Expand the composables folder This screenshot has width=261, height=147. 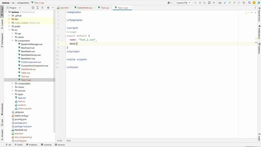[x=12, y=83]
